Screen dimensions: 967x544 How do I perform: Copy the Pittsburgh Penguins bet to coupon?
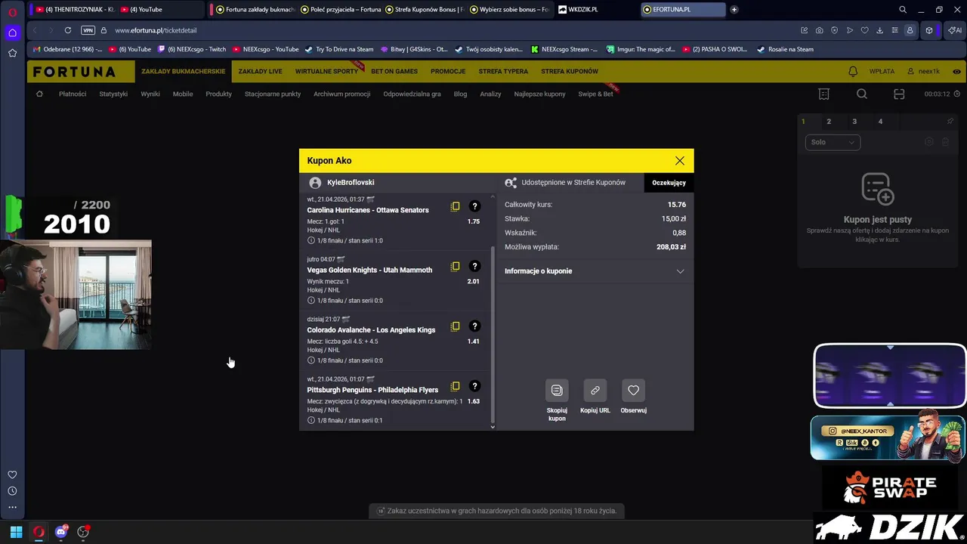(x=456, y=386)
